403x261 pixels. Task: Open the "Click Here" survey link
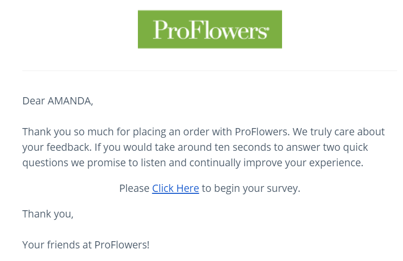[x=175, y=188]
